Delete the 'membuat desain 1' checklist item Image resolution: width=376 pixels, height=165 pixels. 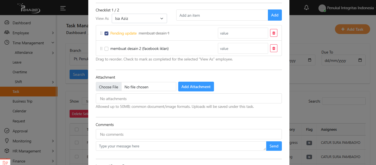274,33
